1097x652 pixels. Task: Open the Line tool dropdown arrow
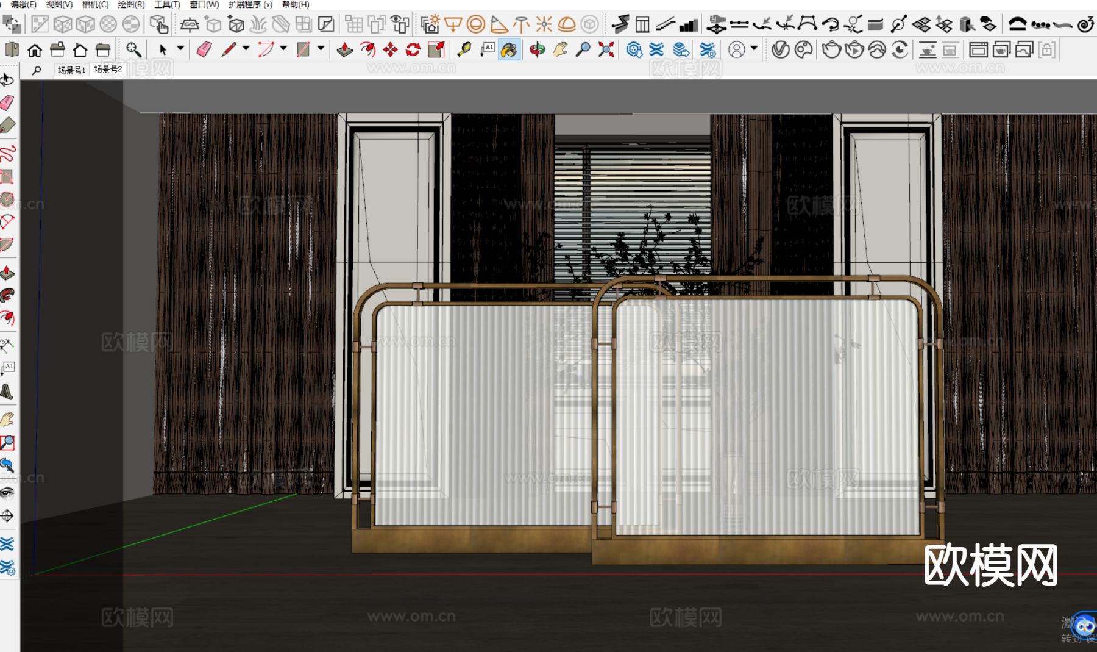coord(246,48)
